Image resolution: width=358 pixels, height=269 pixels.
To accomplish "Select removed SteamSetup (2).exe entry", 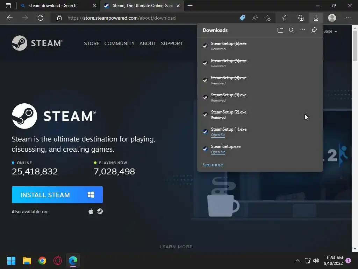I will 260,115.
